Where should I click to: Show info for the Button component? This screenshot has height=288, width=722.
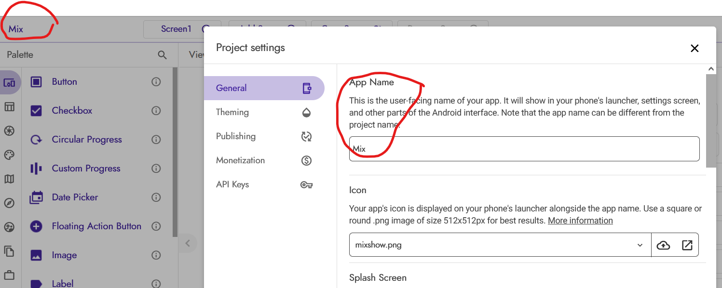(156, 82)
